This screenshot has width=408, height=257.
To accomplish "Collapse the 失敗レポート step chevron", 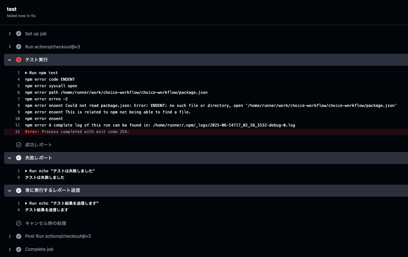I will click(9, 158).
